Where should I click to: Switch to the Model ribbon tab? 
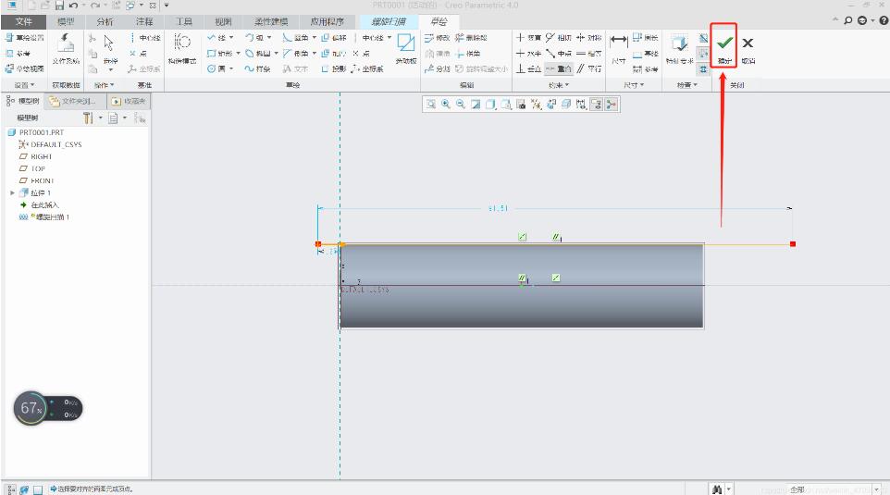[66, 21]
